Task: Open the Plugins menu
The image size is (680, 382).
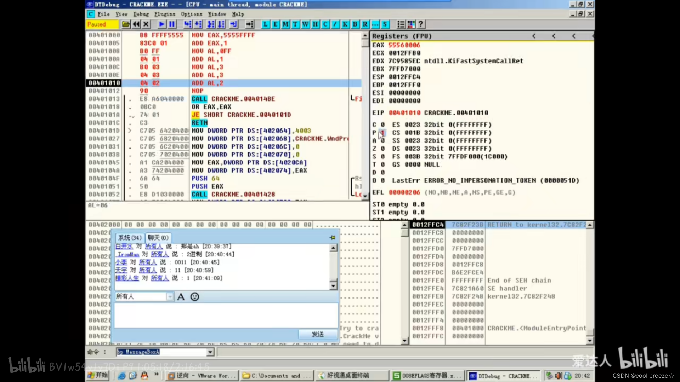Action: tap(165, 14)
